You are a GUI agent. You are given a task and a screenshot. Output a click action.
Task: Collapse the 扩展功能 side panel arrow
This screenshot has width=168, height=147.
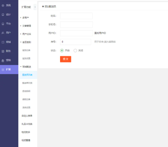[35, 7]
